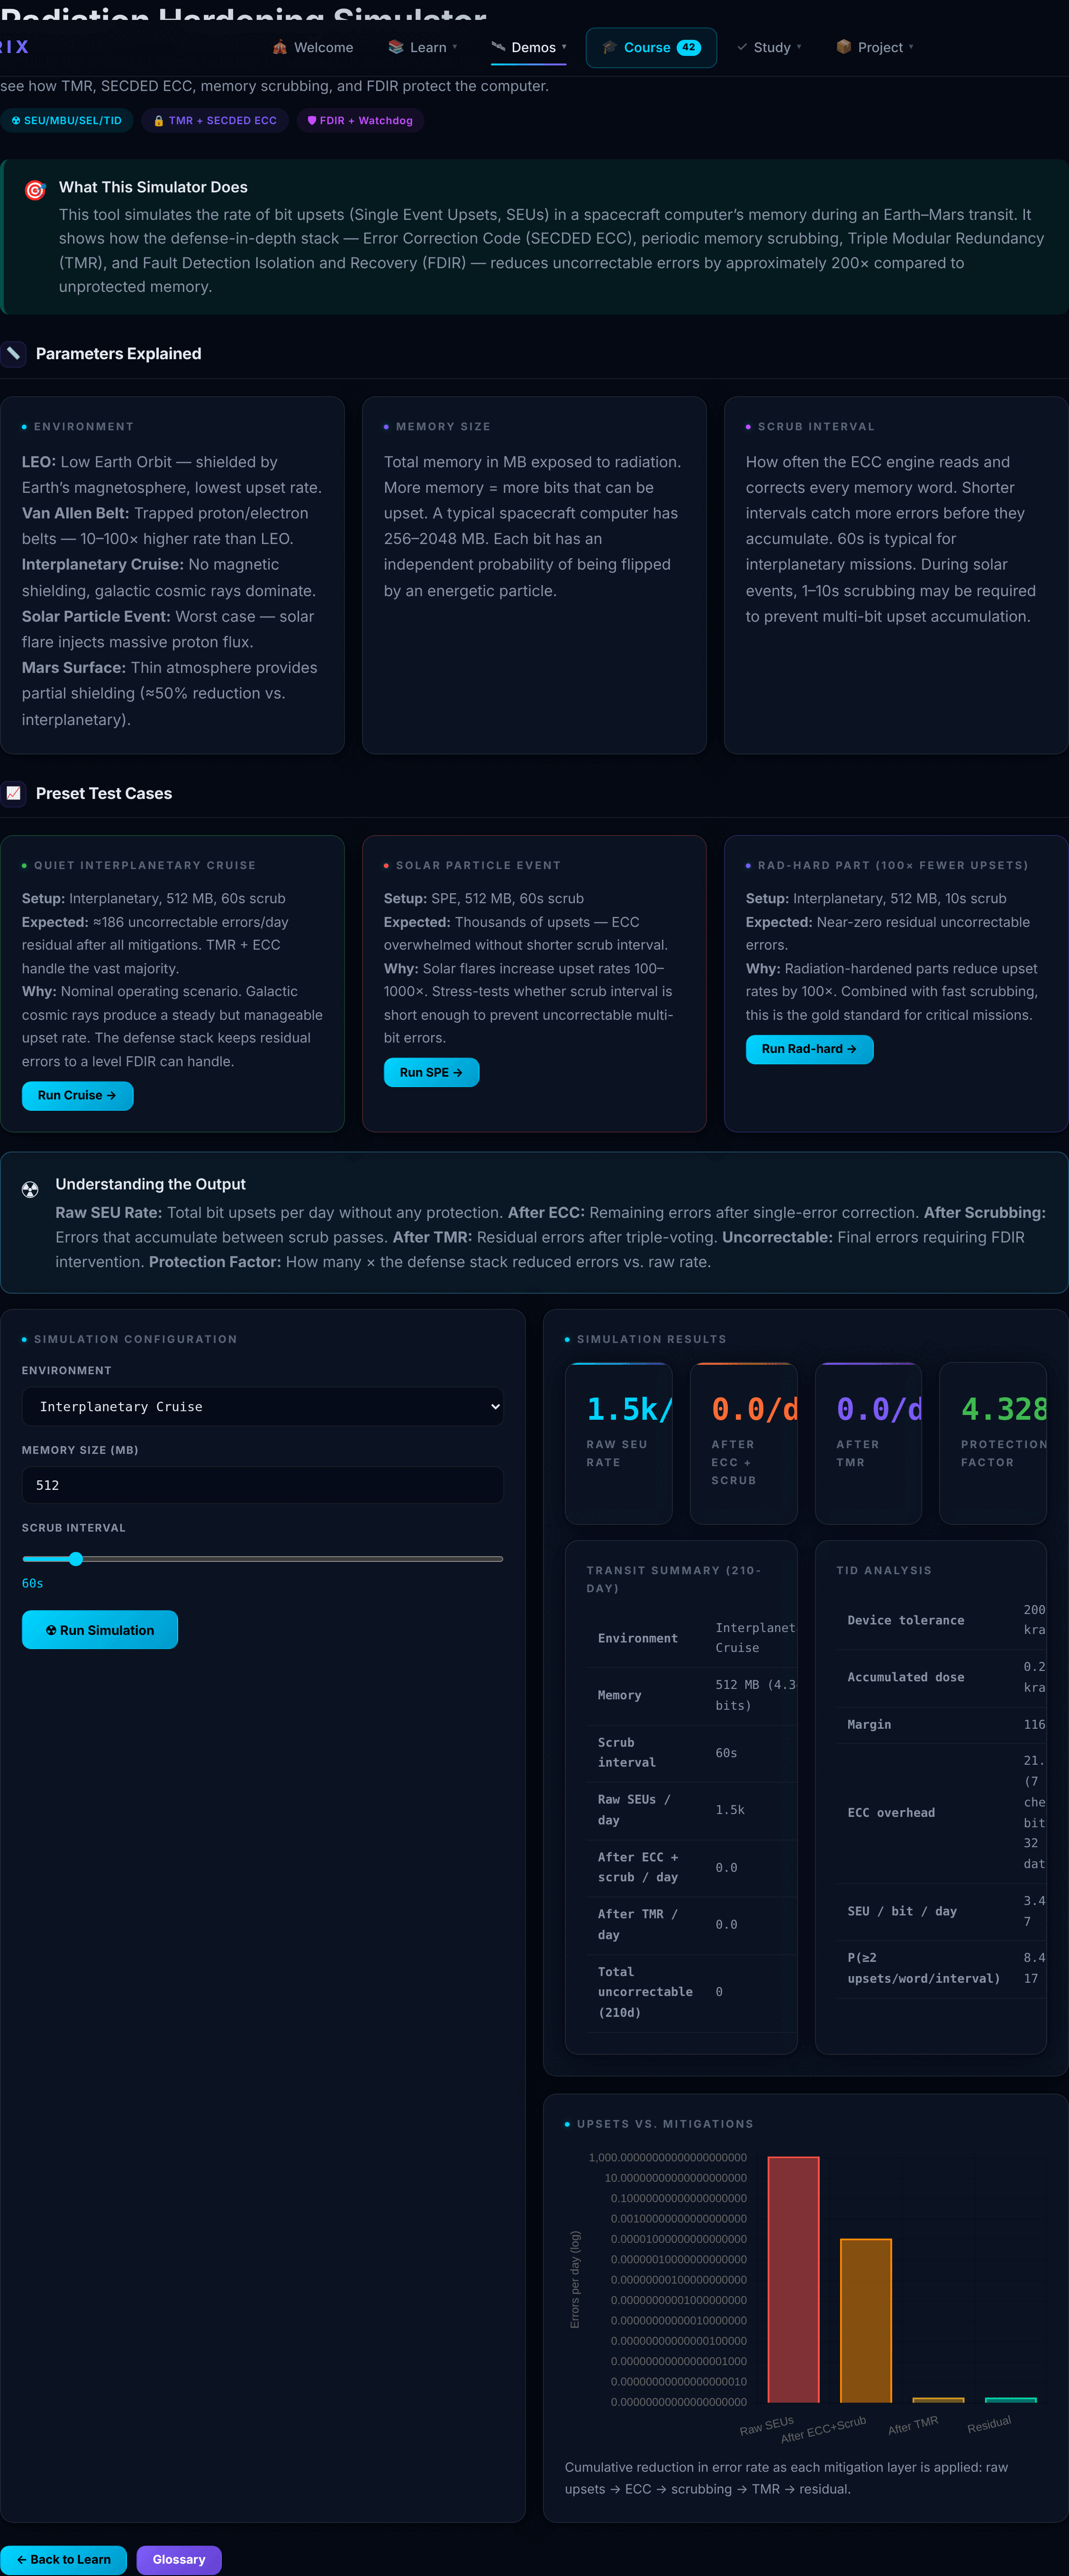Open the Environment dropdown showing Interplanetary Cruise

(263, 1406)
